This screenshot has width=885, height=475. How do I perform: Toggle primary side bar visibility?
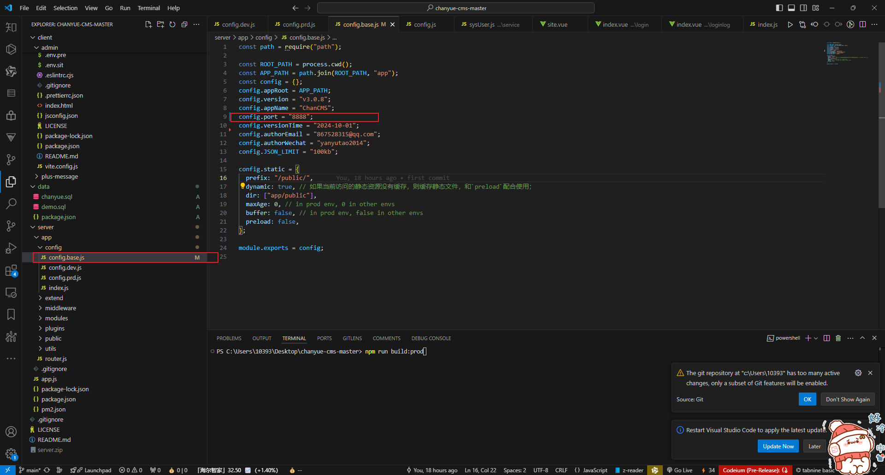[779, 8]
